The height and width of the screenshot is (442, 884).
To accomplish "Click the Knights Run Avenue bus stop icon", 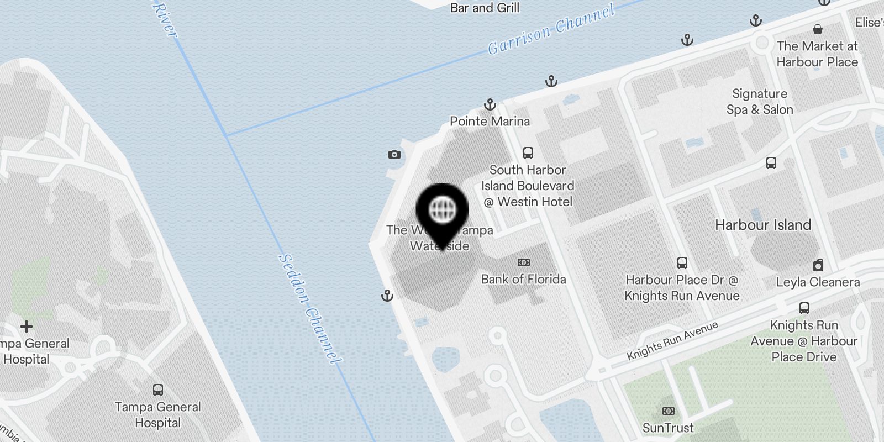I will click(804, 308).
